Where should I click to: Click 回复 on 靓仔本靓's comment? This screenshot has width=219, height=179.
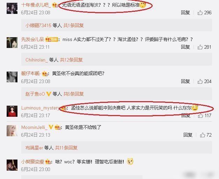(185, 81)
